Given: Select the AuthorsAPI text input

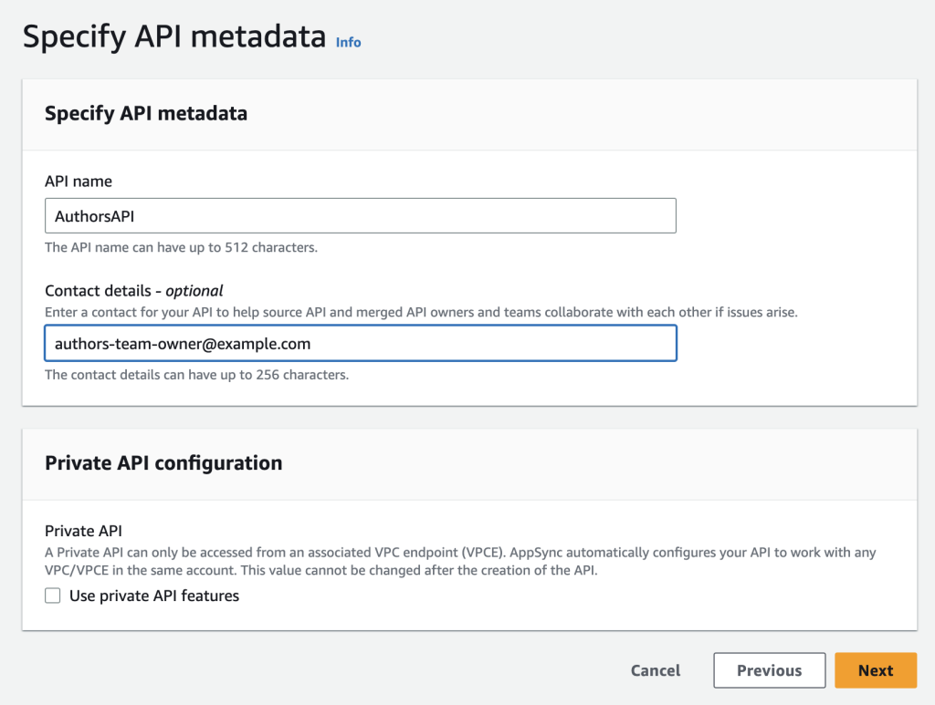Looking at the screenshot, I should 361,215.
